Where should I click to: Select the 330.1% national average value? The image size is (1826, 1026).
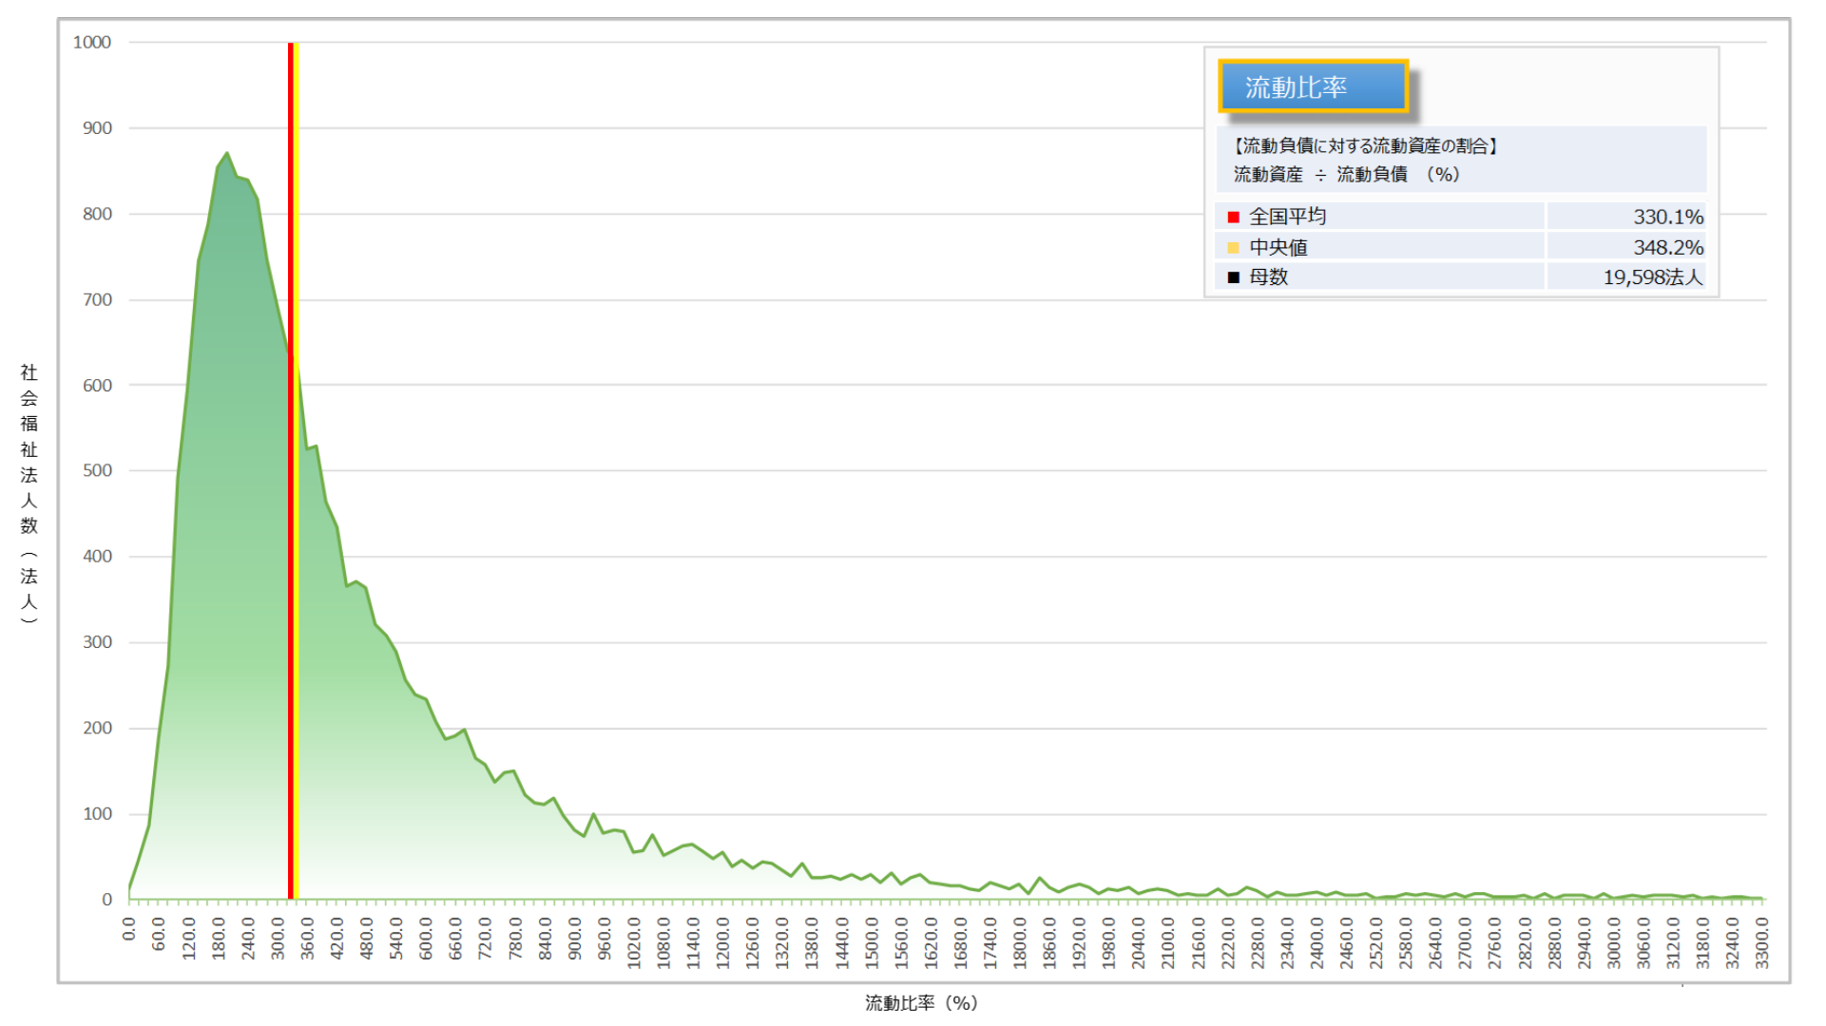[1667, 218]
